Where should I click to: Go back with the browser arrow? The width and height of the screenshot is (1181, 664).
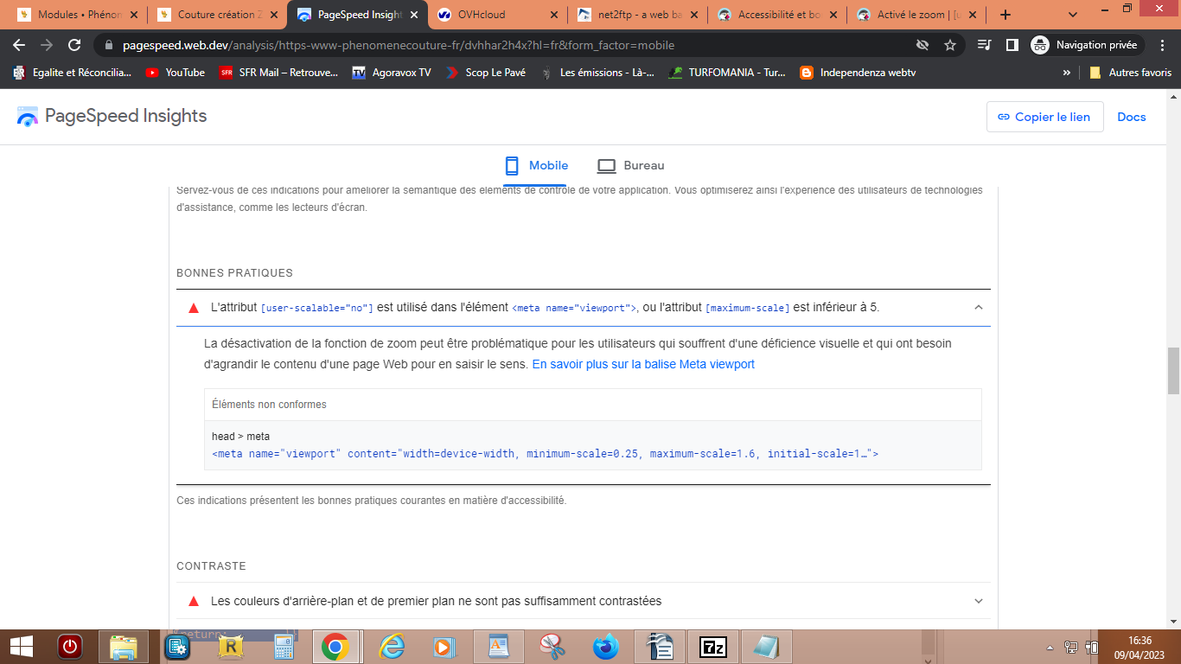coord(19,45)
